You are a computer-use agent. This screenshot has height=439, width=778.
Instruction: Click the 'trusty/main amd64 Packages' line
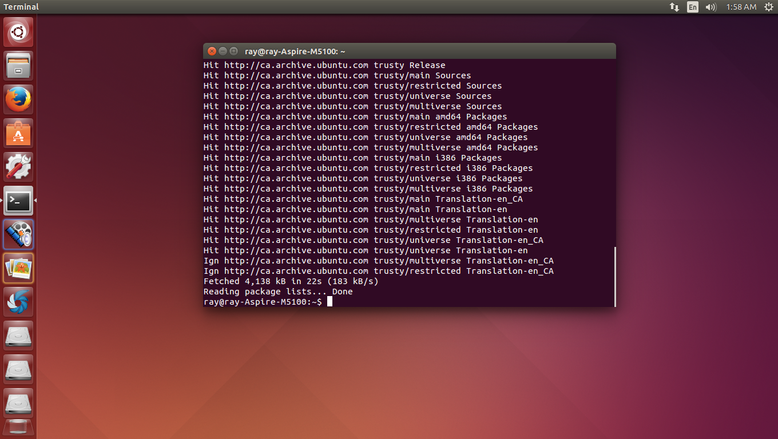click(x=355, y=117)
